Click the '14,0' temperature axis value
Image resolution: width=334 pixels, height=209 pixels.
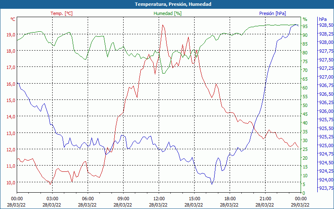11,117
